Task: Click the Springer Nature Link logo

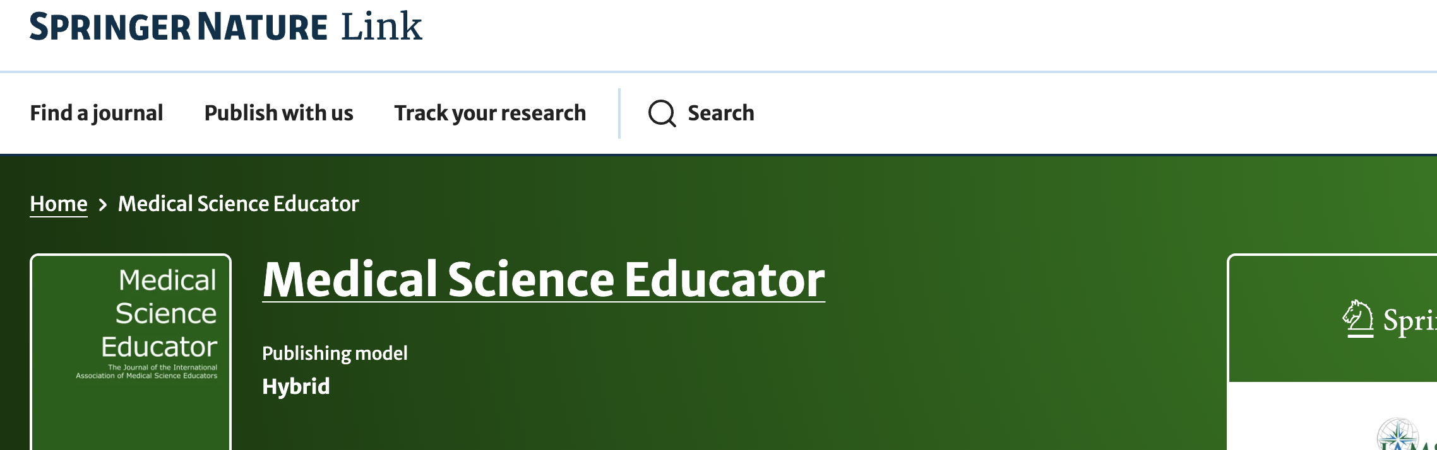Action: pyautogui.click(x=226, y=26)
